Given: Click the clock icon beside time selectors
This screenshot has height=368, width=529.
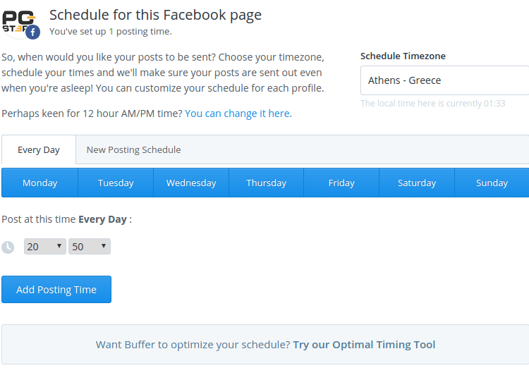Looking at the screenshot, I should pyautogui.click(x=8, y=247).
